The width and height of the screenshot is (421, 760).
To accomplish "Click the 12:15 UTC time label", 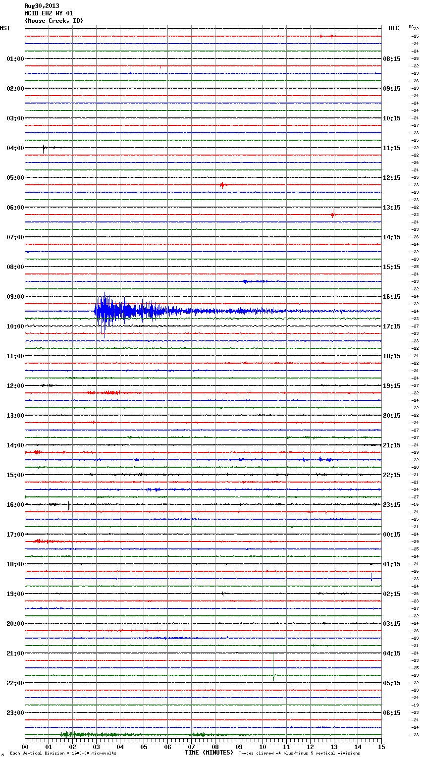I will pyautogui.click(x=392, y=178).
